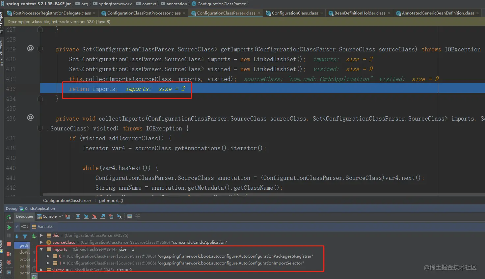Pause the program in debugger sidebar
The width and height of the screenshot is (485, 279).
tap(9, 236)
